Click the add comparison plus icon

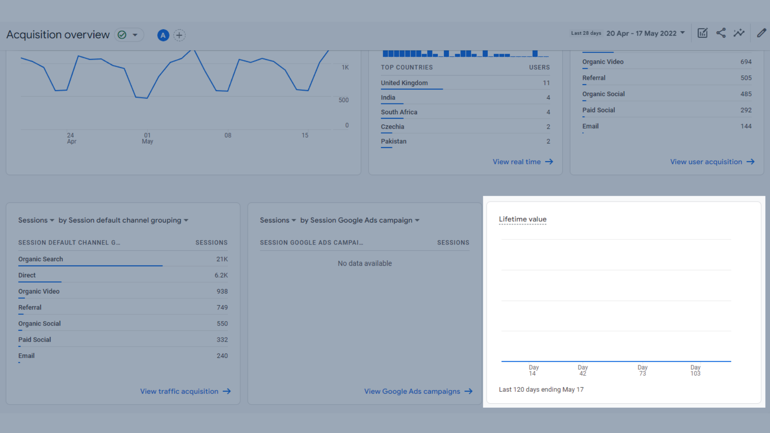coord(179,35)
